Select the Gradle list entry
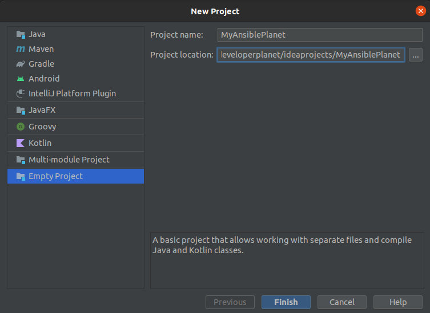The width and height of the screenshot is (430, 313). [41, 64]
